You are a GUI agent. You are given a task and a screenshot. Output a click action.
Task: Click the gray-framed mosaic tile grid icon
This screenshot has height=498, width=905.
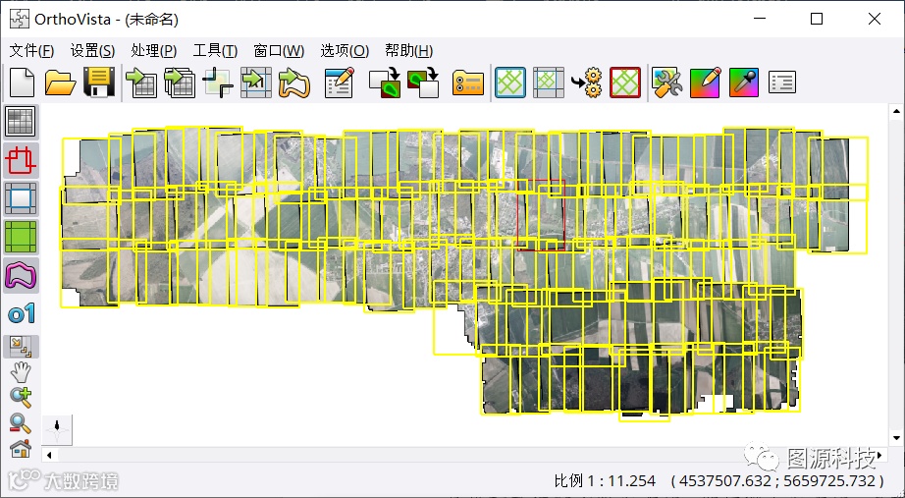pyautogui.click(x=549, y=83)
